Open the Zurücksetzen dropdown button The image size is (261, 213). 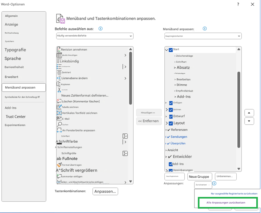pos(203,185)
